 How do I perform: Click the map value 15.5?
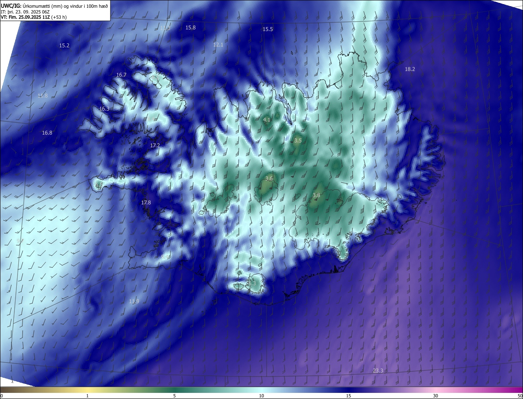click(x=268, y=29)
